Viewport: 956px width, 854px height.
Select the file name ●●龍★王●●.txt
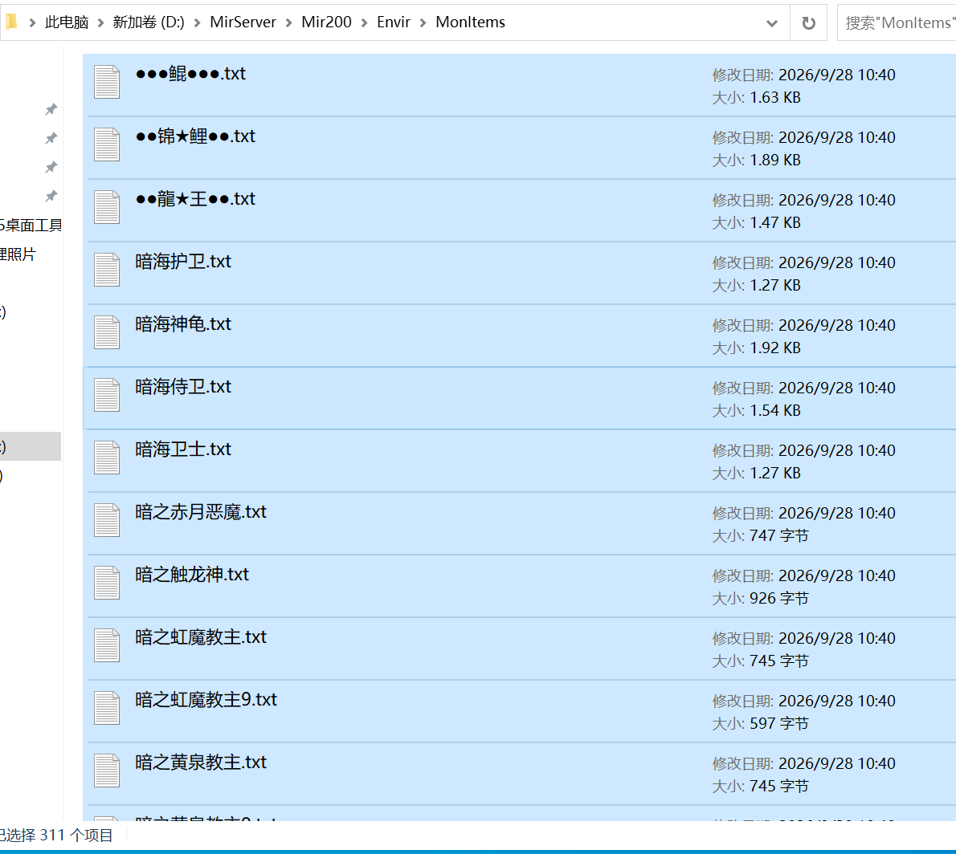tap(195, 199)
